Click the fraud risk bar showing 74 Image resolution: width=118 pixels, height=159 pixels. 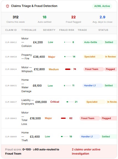click(x=69, y=69)
